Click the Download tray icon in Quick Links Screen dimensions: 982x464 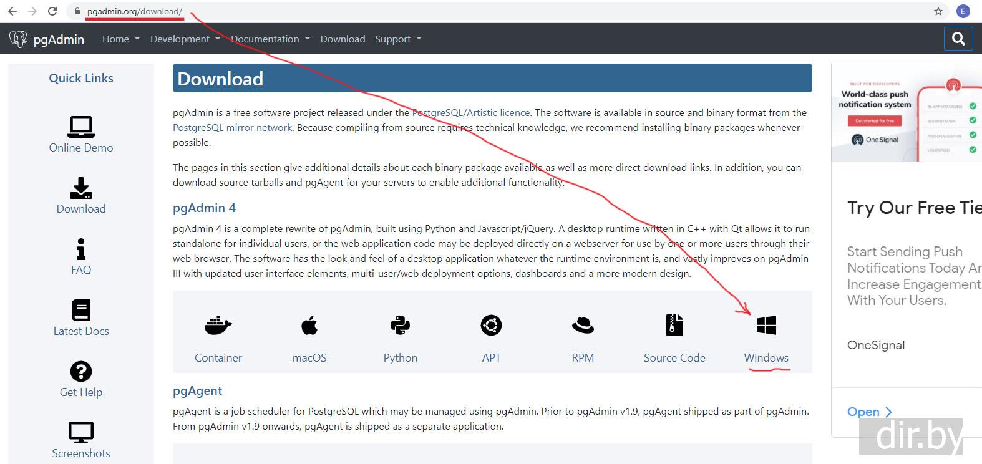coord(81,188)
